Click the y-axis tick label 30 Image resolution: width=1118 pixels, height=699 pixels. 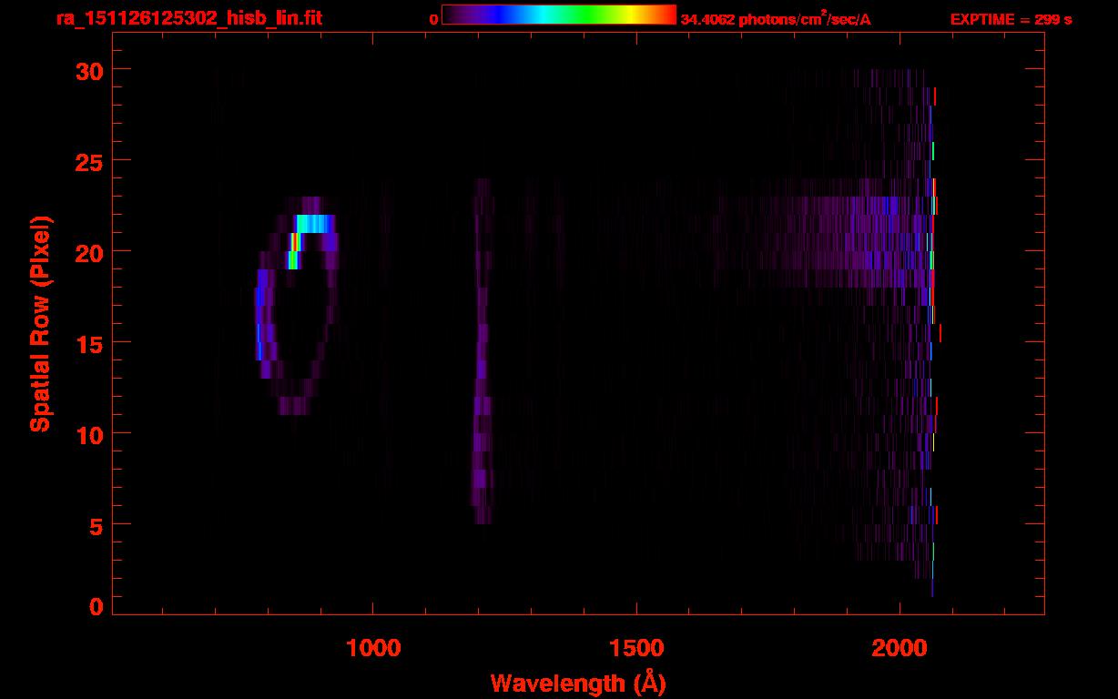click(x=87, y=70)
